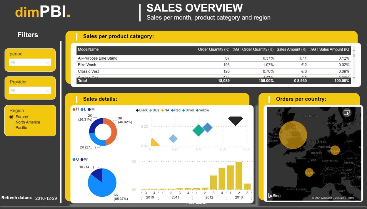Viewport: 367px width, 209px height.
Task: Open the Terms link on the map
Action: pyautogui.click(x=351, y=198)
